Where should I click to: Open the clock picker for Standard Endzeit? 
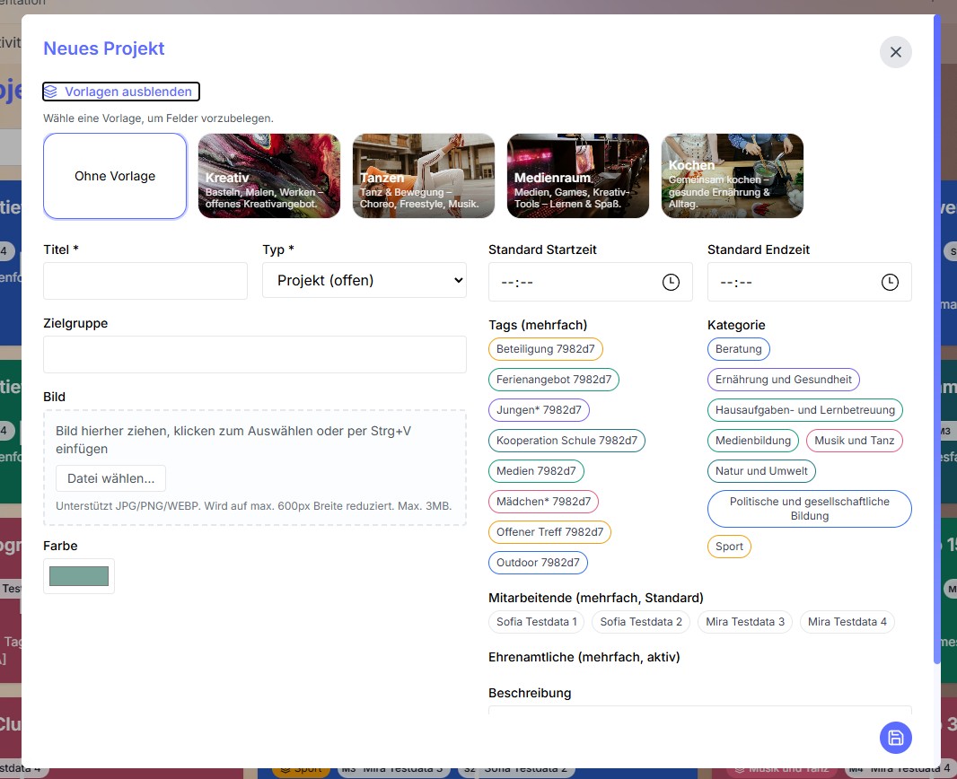(x=889, y=282)
